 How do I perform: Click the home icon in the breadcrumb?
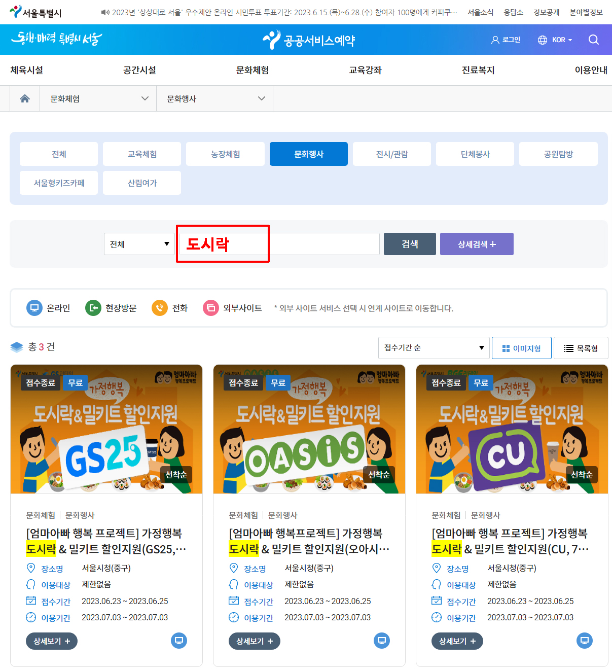[25, 98]
